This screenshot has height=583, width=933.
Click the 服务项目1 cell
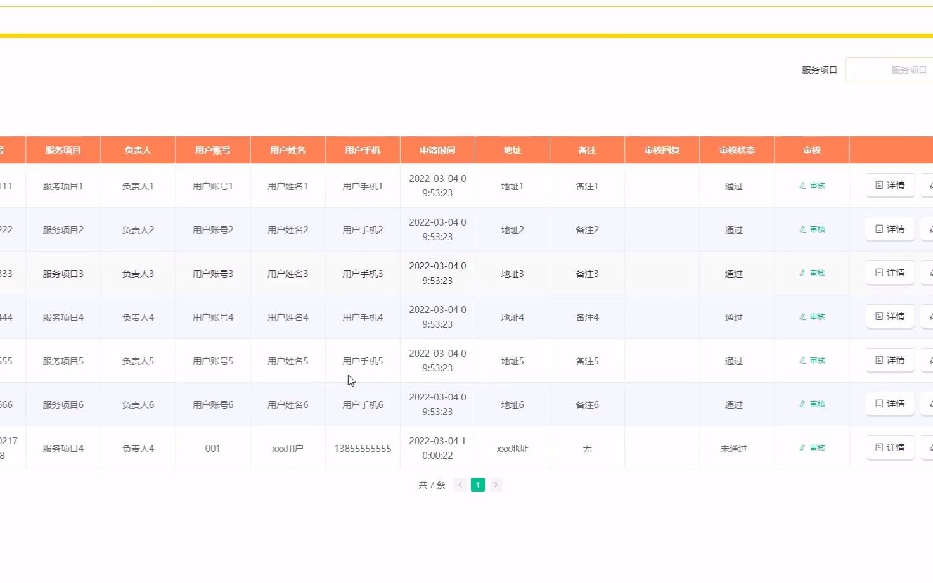point(63,186)
